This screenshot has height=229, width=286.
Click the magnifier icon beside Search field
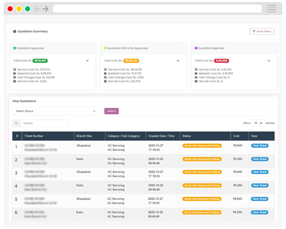pyautogui.click(x=16, y=123)
